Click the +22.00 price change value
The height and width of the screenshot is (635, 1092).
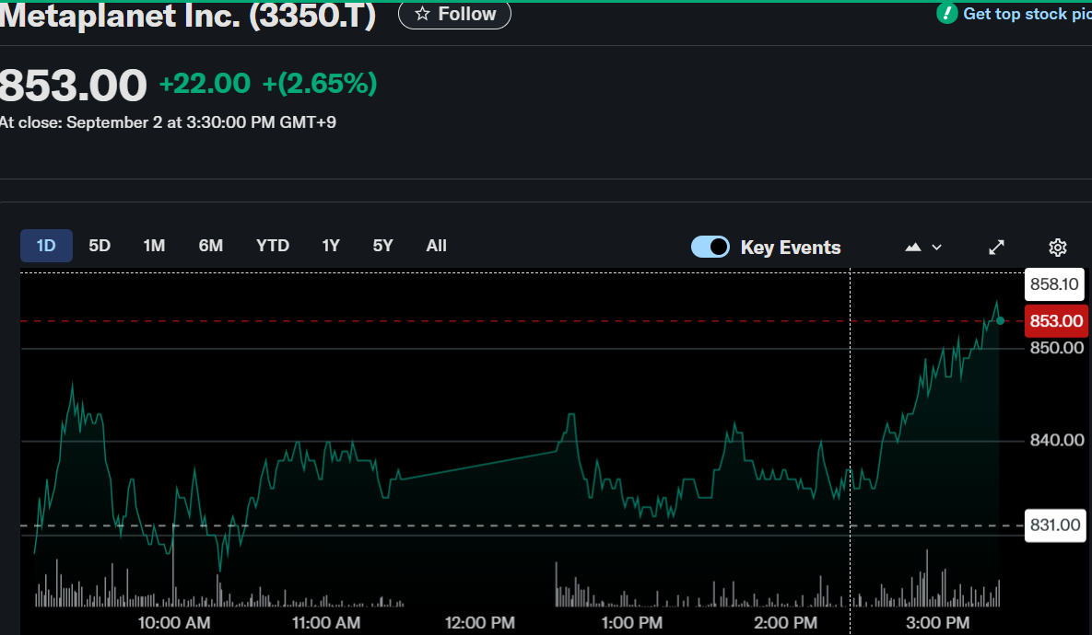(x=205, y=84)
